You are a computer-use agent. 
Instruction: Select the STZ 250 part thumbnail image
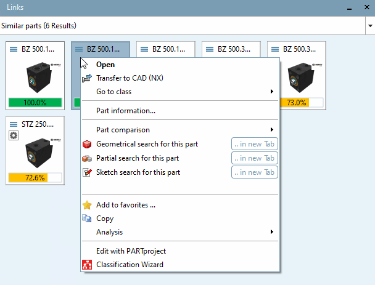(x=39, y=153)
